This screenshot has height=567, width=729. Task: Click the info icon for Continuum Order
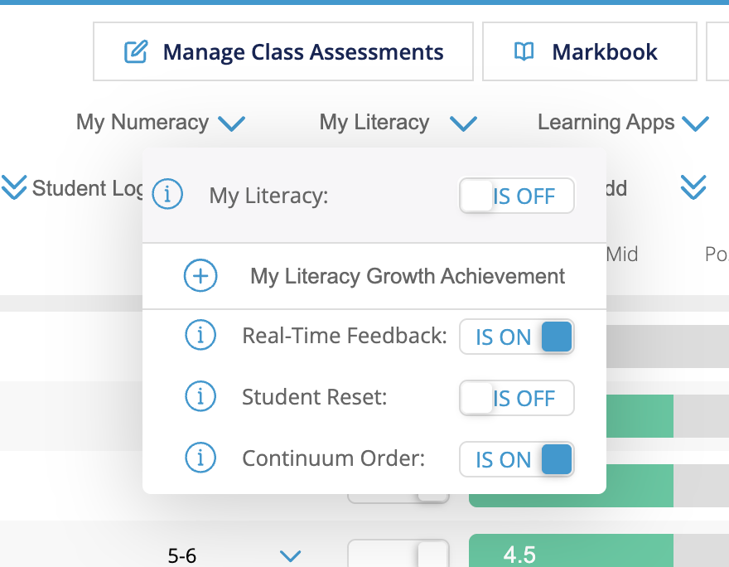coord(200,458)
